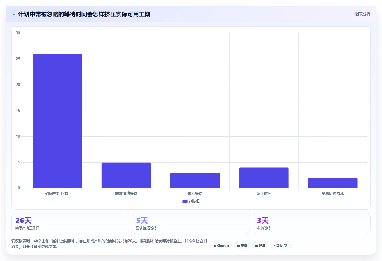Image resolution: width=382 pixels, height=261 pixels.
Task: Click the 返工时间 x-axis label
Action: pyautogui.click(x=264, y=193)
